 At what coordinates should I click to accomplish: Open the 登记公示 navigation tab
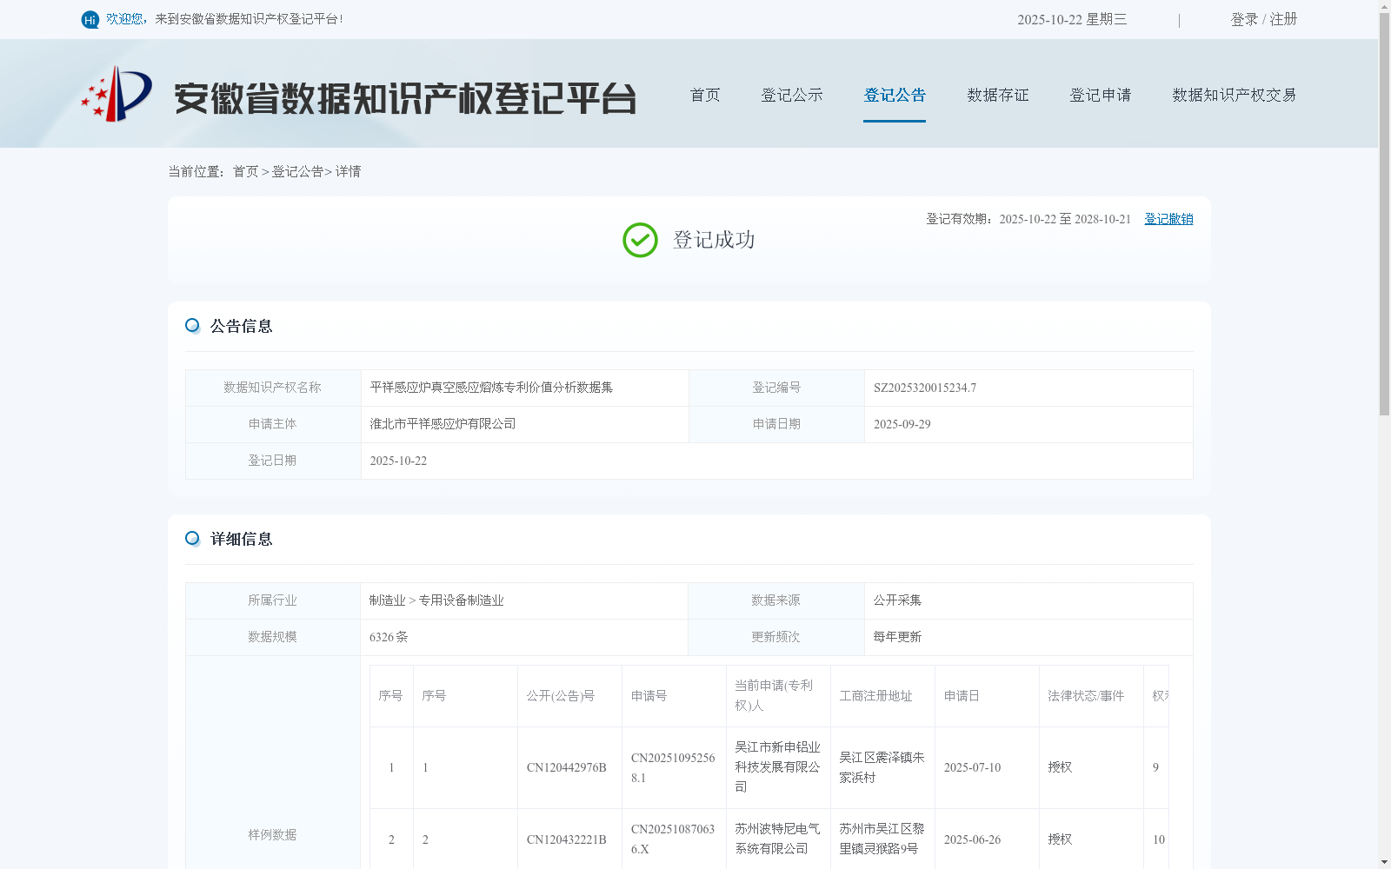[792, 95]
